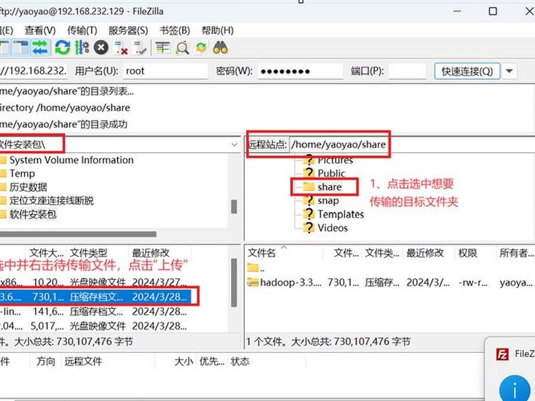The width and height of the screenshot is (535, 401).
Task: Click the local tree horizontal scrollbar
Action: click(78, 235)
